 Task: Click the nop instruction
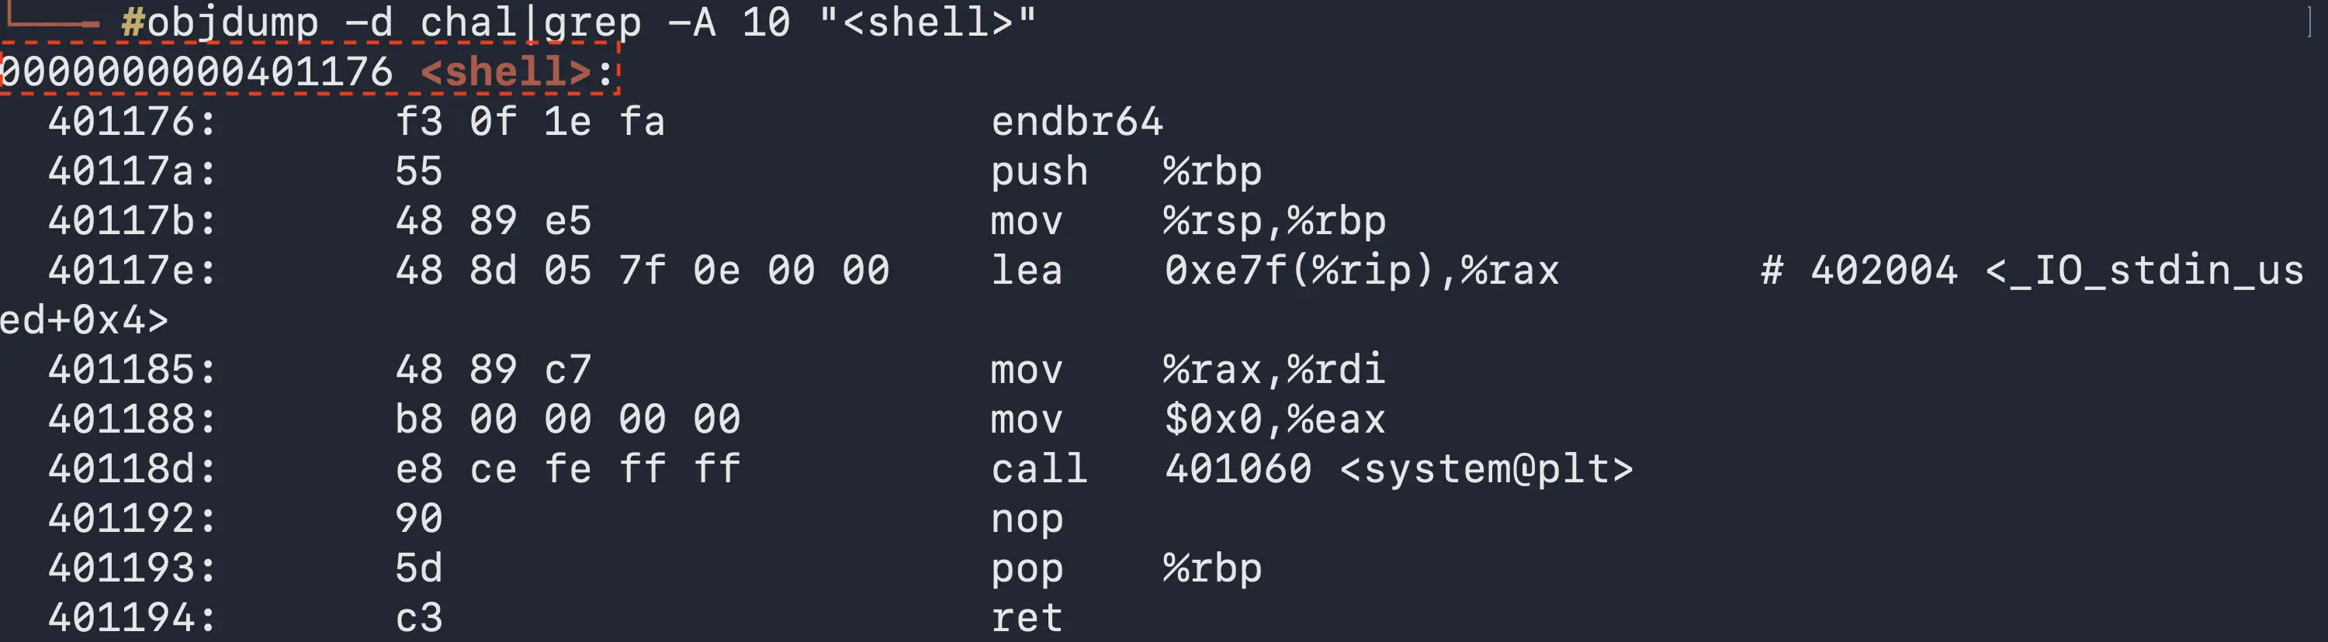(x=1027, y=518)
